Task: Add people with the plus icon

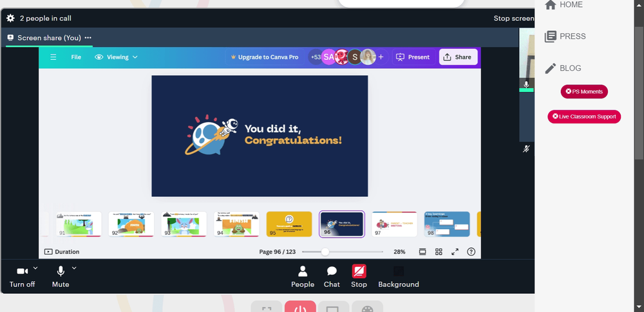Action: [x=381, y=57]
